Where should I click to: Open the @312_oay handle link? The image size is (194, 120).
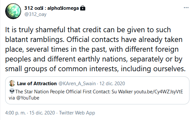(35, 14)
